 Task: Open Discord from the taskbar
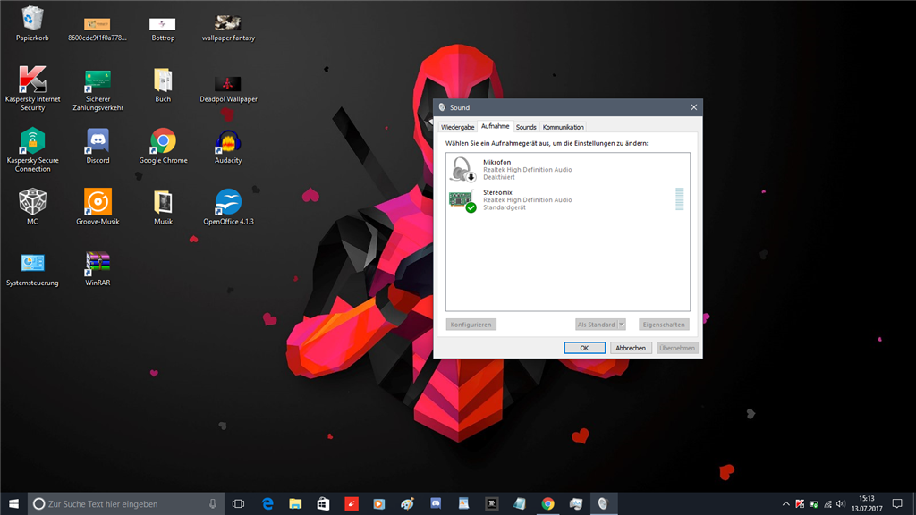click(436, 503)
